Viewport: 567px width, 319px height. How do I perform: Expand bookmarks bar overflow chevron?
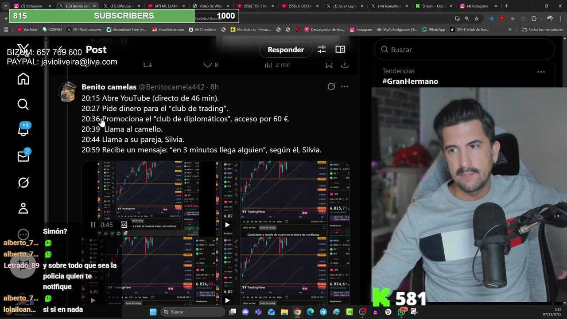pos(510,30)
